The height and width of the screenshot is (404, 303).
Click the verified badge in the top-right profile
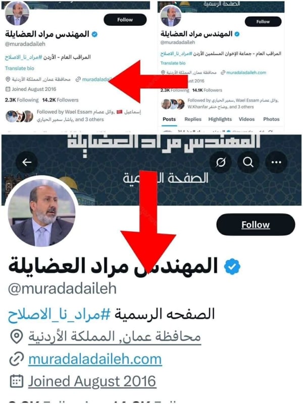[x=237, y=34]
